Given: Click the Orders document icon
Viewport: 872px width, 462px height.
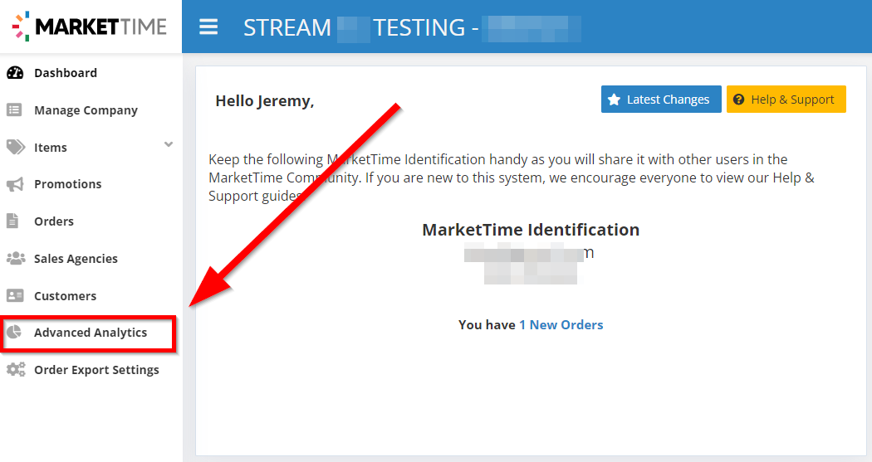Looking at the screenshot, I should (x=12, y=221).
